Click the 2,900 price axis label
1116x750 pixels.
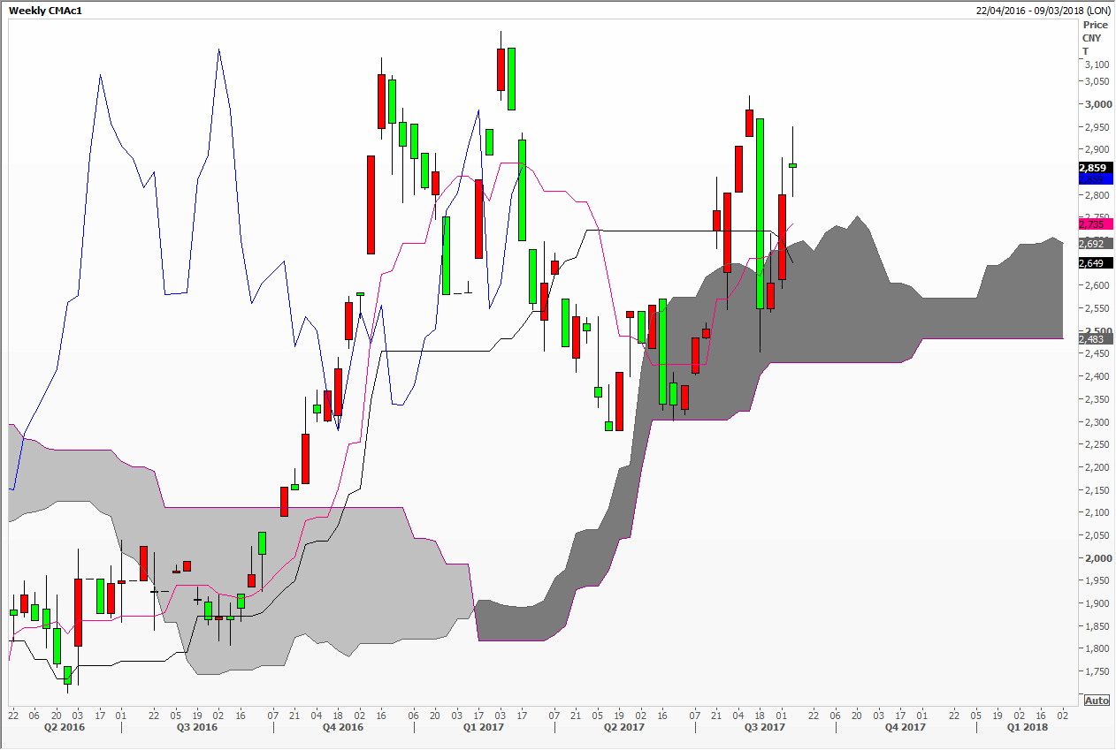(1097, 149)
